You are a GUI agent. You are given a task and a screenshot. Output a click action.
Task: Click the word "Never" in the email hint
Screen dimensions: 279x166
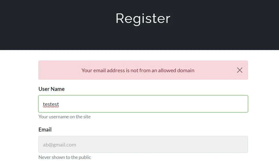(x=45, y=157)
